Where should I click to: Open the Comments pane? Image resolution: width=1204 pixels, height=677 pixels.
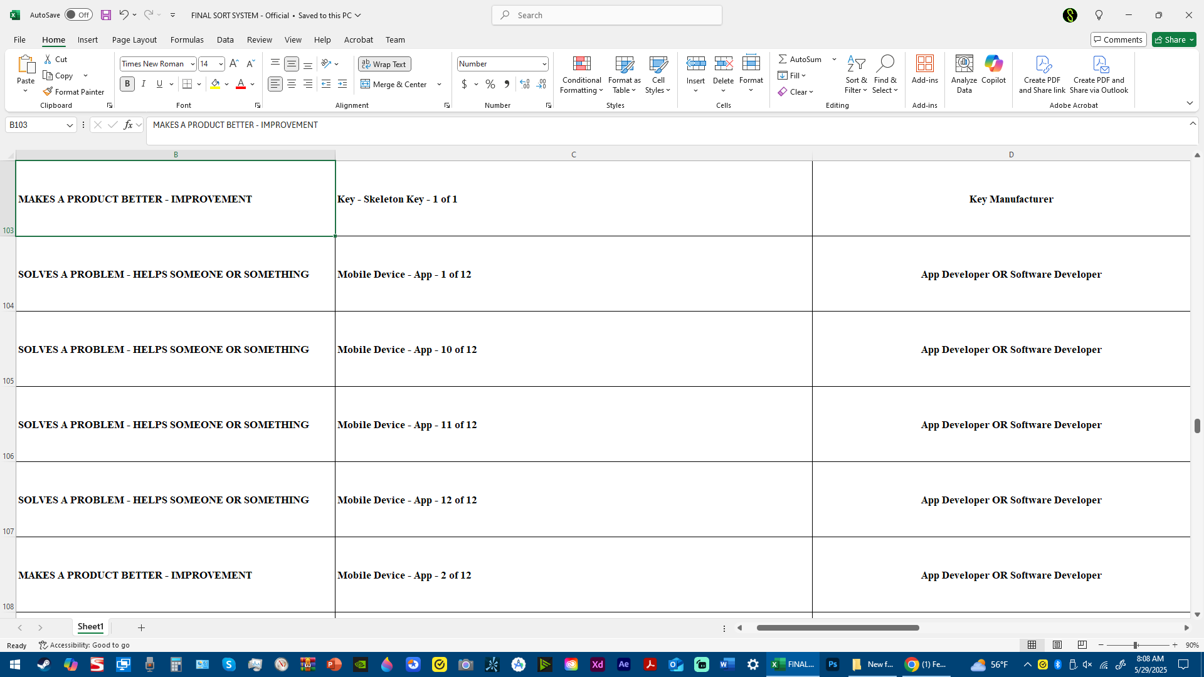1118,39
